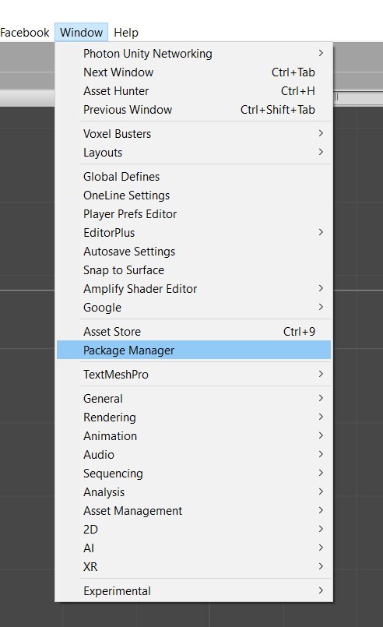
Task: Open Player Prefs Editor
Action: [194, 214]
